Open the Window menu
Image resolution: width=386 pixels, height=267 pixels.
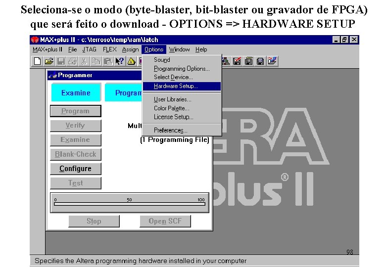180,49
